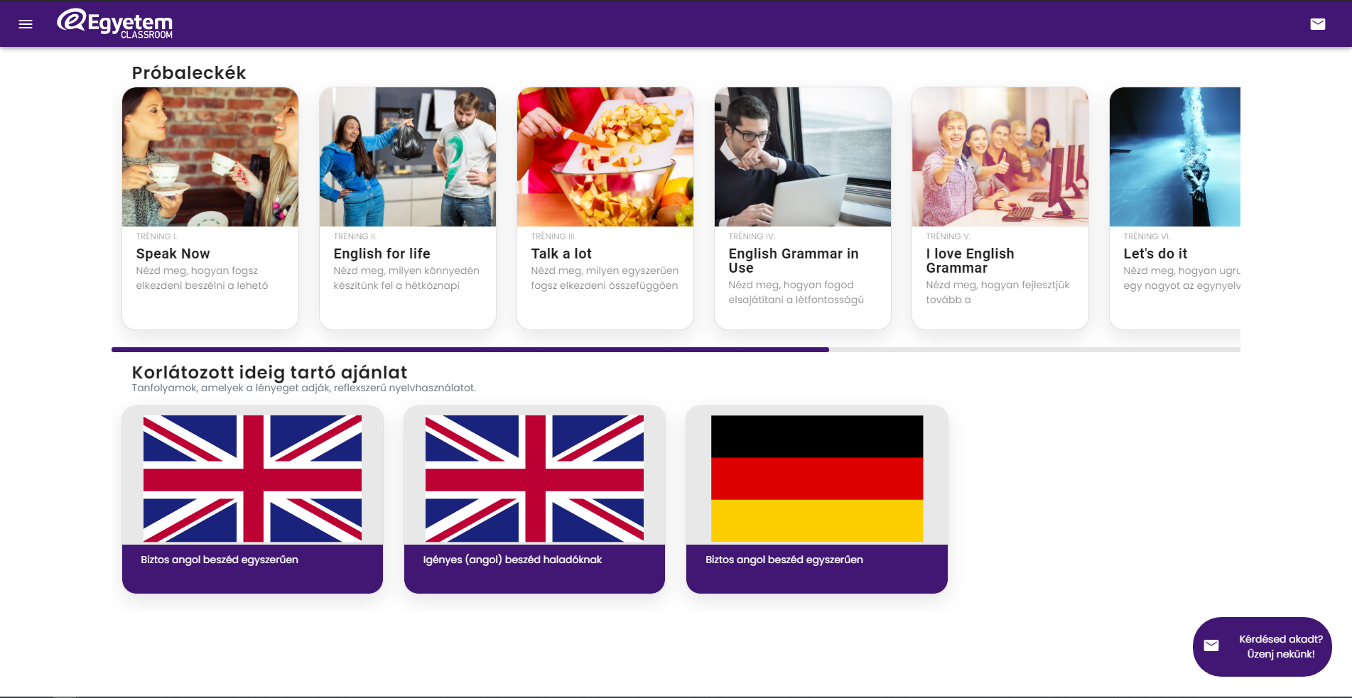Click I love English Grammar title
Image resolution: width=1352 pixels, height=698 pixels.
970,261
